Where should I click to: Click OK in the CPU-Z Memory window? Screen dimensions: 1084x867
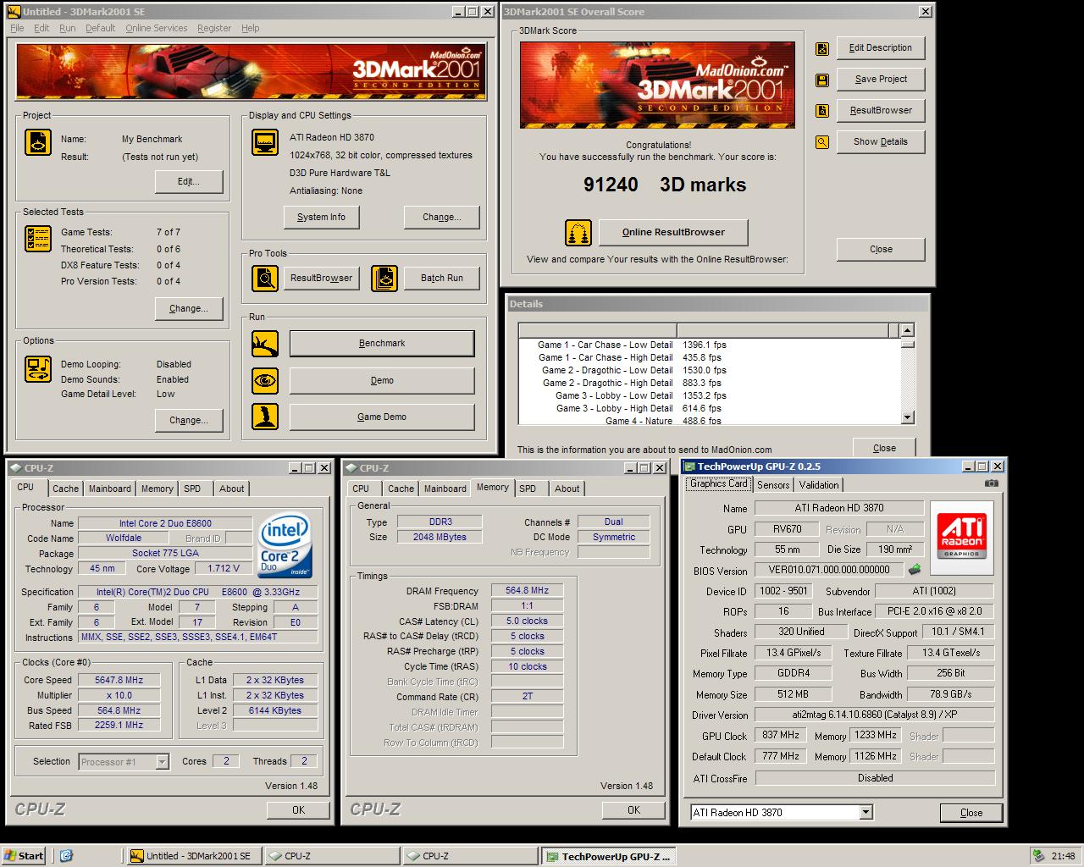point(634,810)
